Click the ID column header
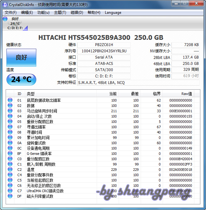206x210 pixels. [x=19, y=94]
